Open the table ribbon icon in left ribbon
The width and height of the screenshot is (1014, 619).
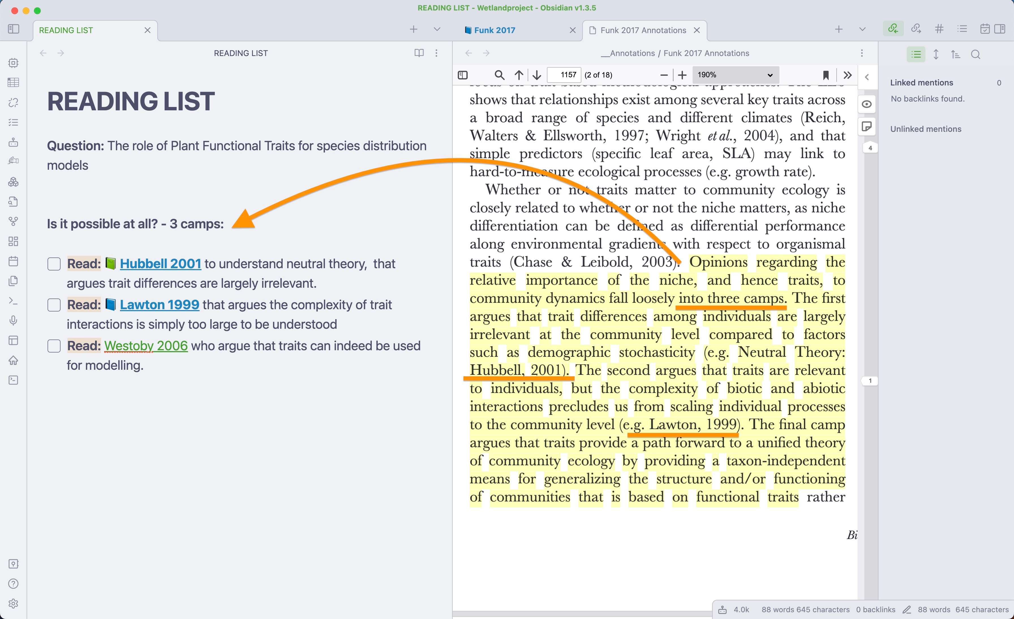(13, 83)
